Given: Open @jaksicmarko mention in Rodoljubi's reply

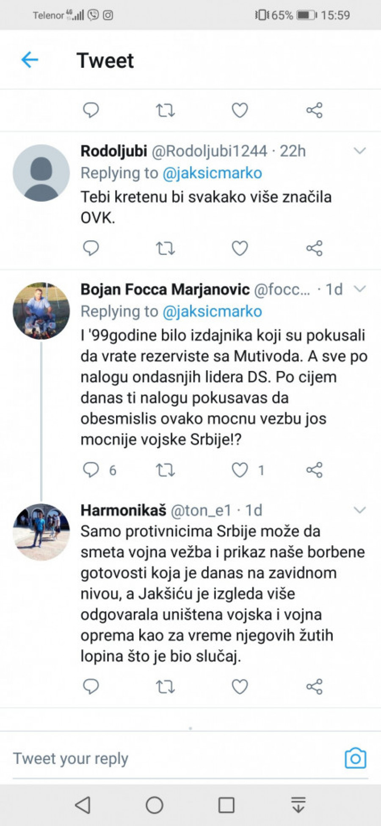Looking at the screenshot, I should pos(212,173).
